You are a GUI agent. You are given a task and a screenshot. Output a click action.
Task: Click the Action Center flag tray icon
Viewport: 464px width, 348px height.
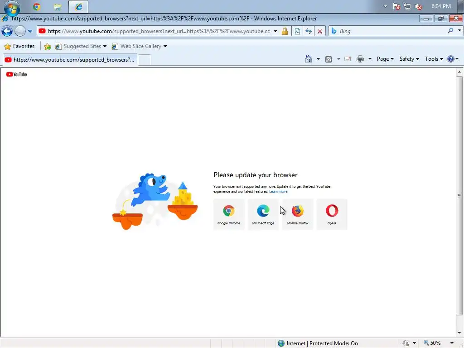(396, 6)
